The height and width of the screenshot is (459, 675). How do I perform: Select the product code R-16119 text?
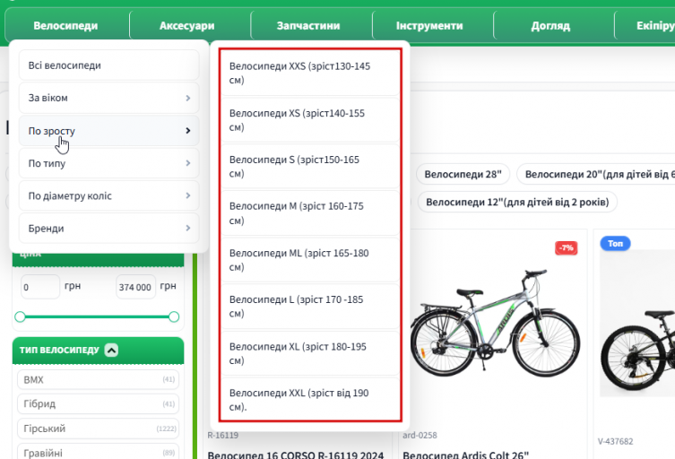pyautogui.click(x=223, y=436)
